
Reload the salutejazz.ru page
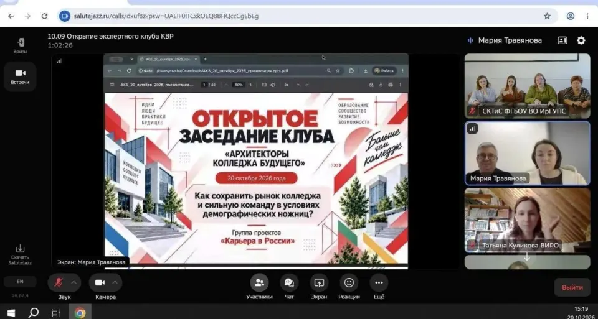[44, 16]
